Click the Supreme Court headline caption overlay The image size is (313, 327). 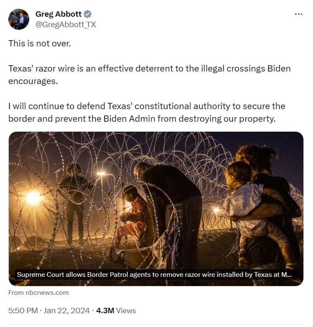click(x=154, y=275)
